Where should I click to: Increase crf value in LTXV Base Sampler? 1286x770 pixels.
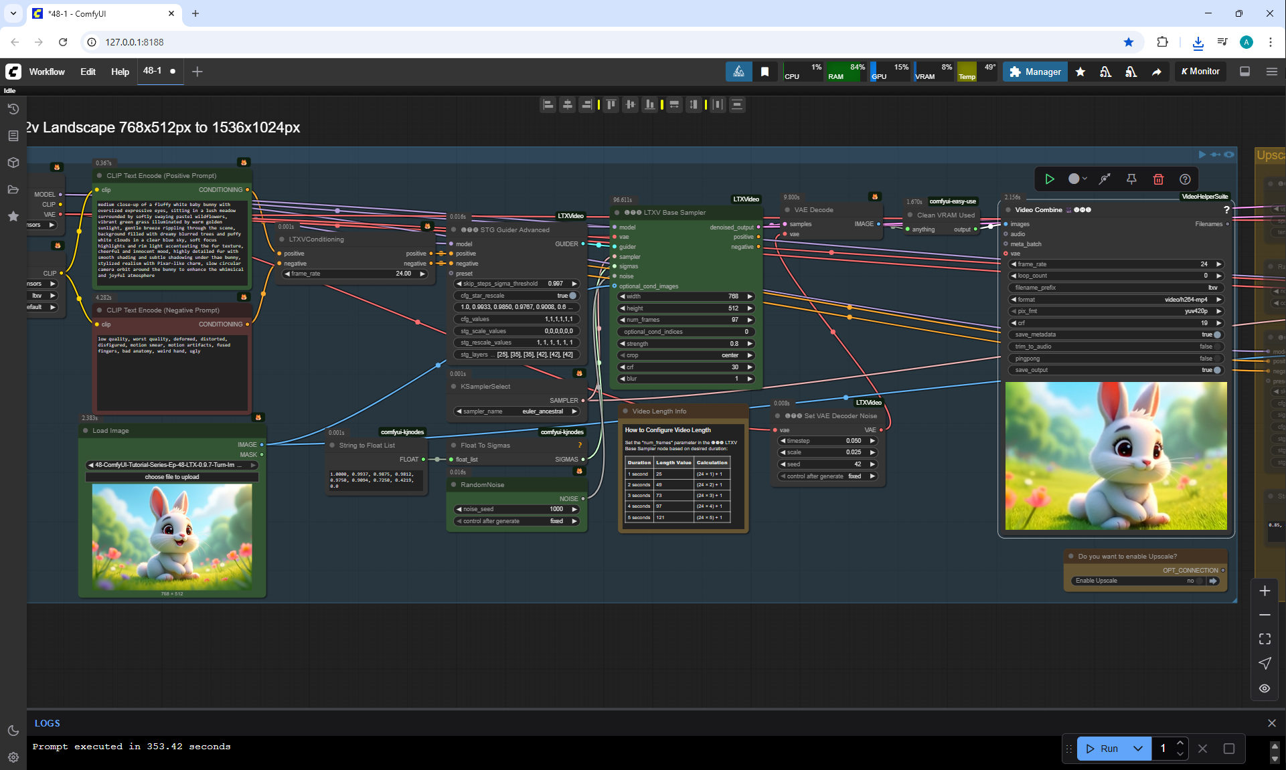point(750,367)
